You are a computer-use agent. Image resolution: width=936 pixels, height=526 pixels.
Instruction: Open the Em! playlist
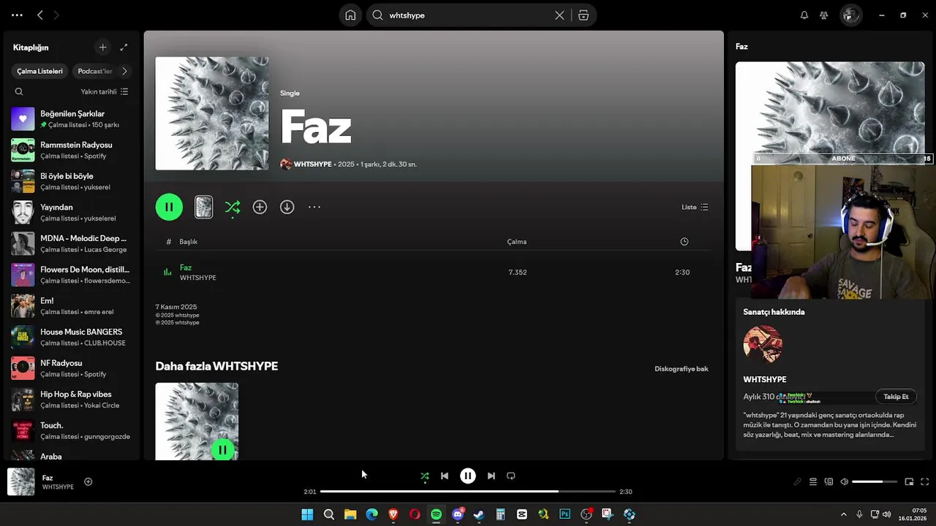click(72, 306)
